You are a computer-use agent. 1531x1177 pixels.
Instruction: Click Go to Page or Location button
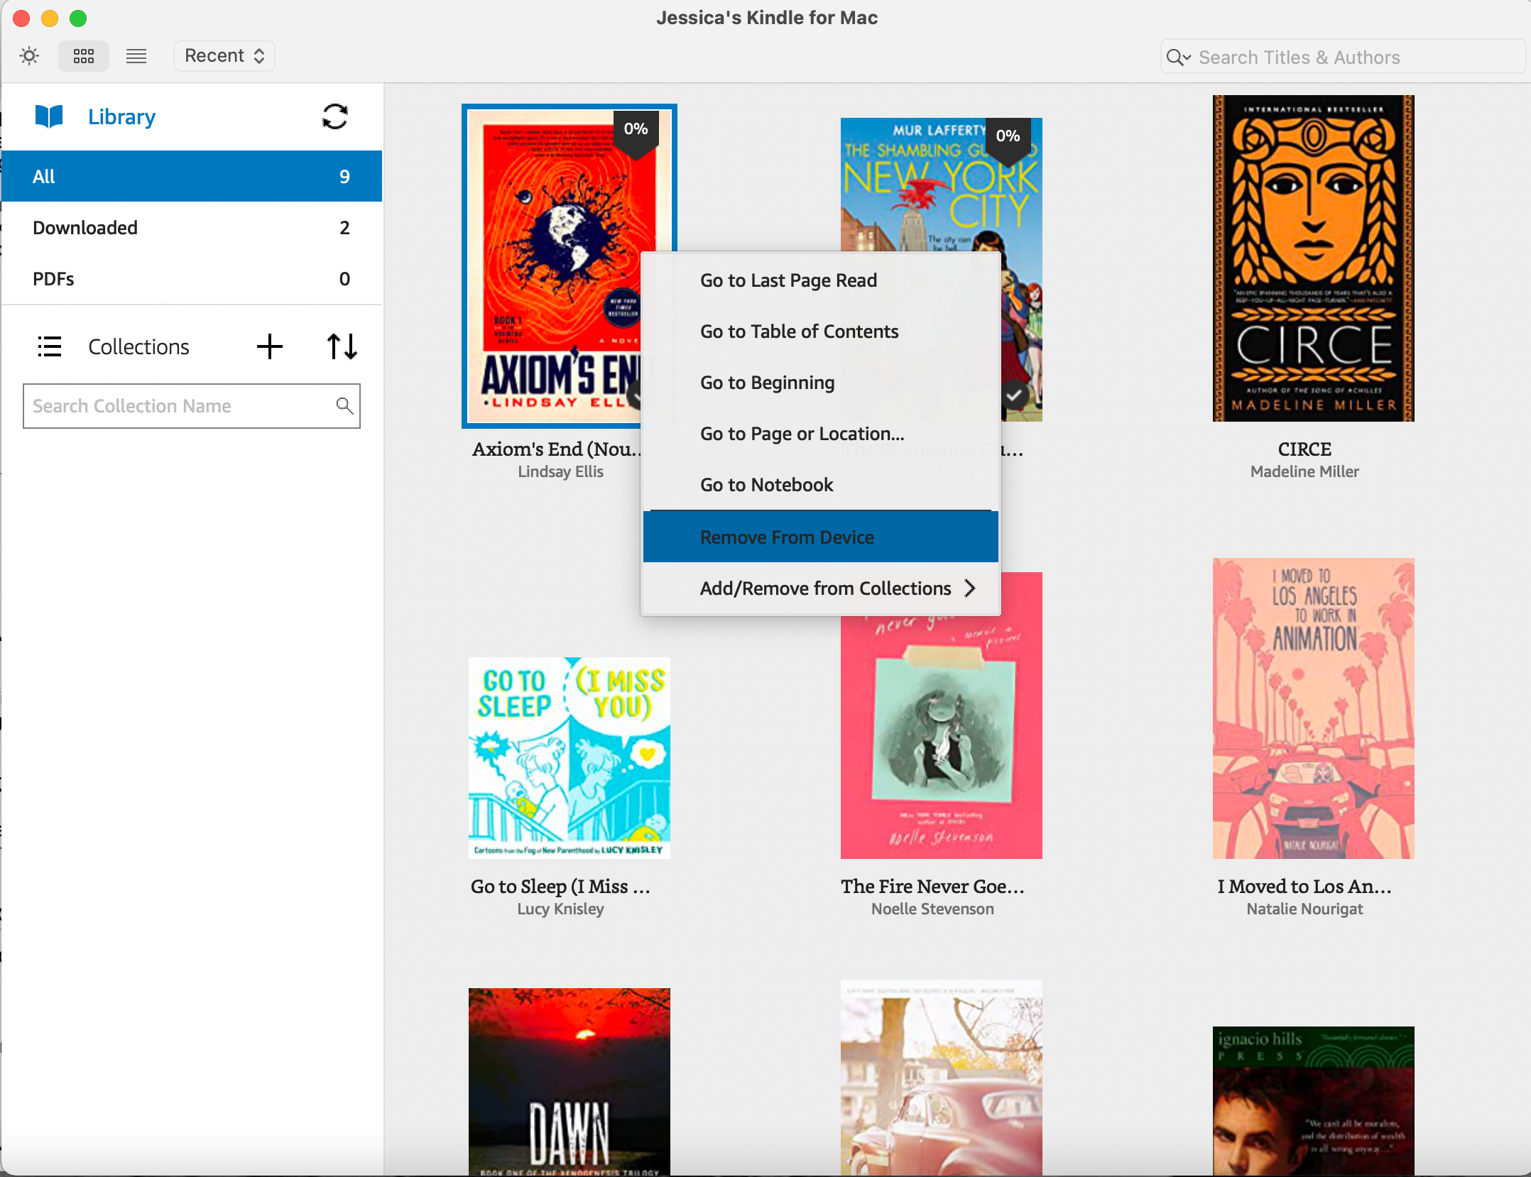[802, 433]
